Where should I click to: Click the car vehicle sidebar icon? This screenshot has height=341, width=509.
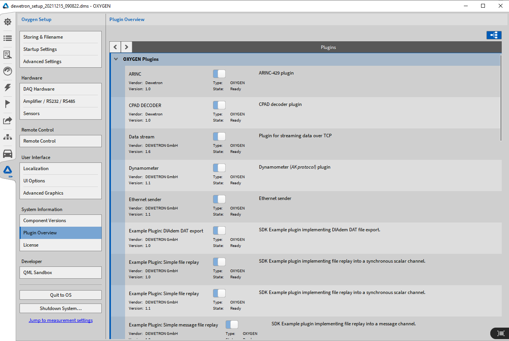click(x=8, y=154)
